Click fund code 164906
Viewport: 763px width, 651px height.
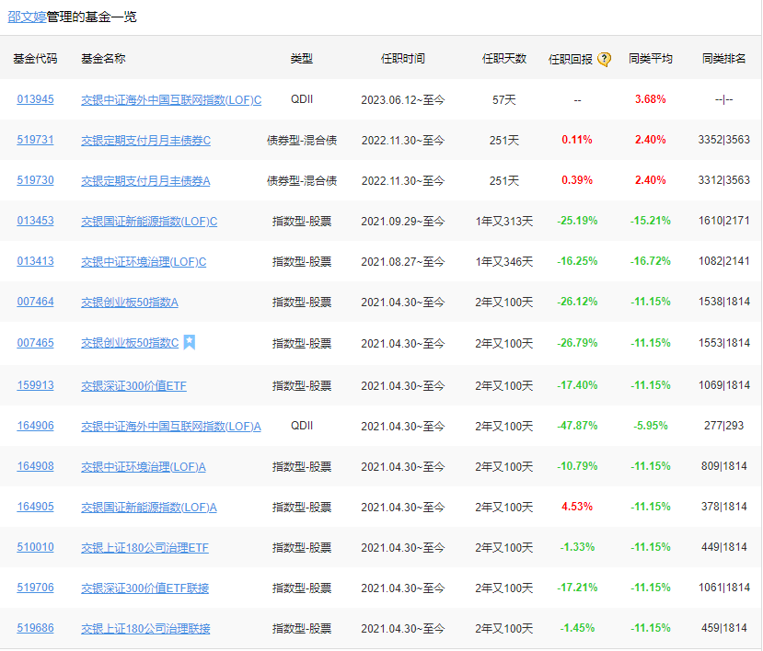(35, 427)
